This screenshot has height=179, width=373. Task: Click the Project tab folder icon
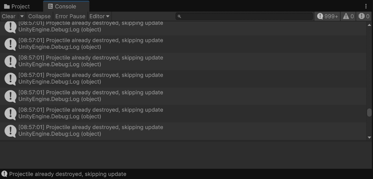click(7, 6)
